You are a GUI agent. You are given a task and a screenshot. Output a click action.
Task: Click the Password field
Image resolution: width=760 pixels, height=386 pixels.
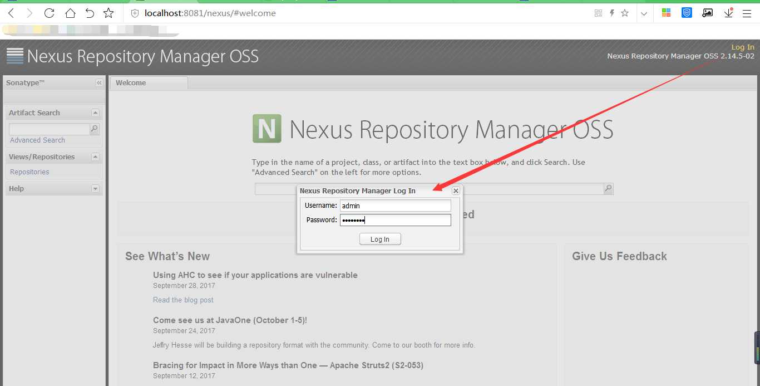(396, 220)
